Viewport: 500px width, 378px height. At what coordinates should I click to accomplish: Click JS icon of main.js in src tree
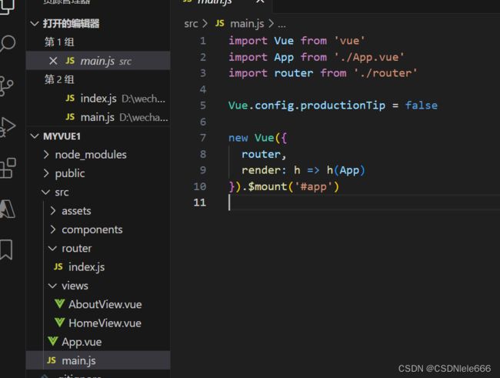[52, 360]
